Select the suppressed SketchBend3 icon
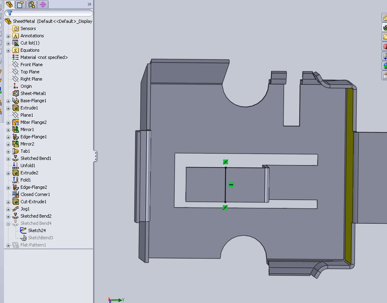Screen dimensions: 387x303 tap(23, 238)
